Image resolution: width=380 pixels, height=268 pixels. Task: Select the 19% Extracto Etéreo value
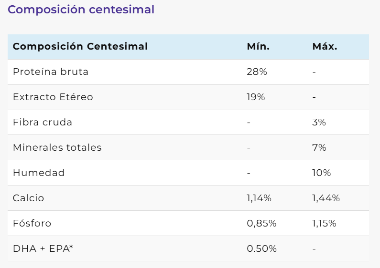click(256, 97)
